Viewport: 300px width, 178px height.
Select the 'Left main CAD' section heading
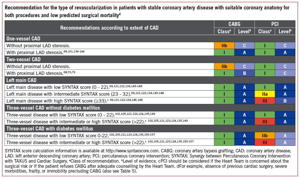coord(22,80)
